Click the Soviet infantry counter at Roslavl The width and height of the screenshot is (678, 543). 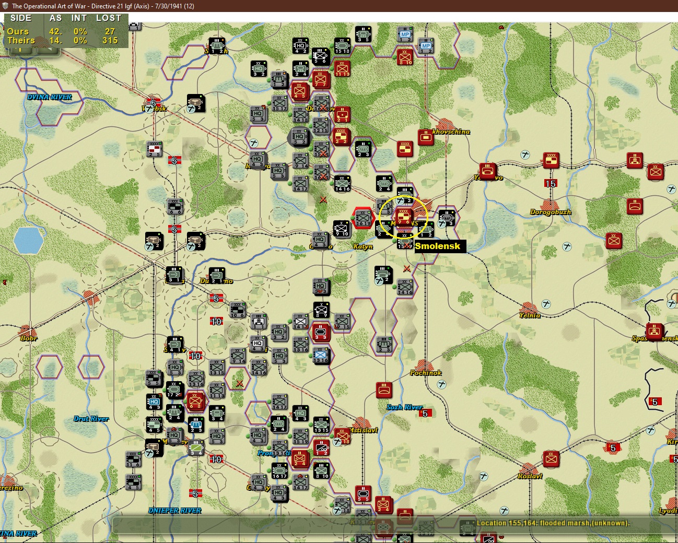(551, 459)
